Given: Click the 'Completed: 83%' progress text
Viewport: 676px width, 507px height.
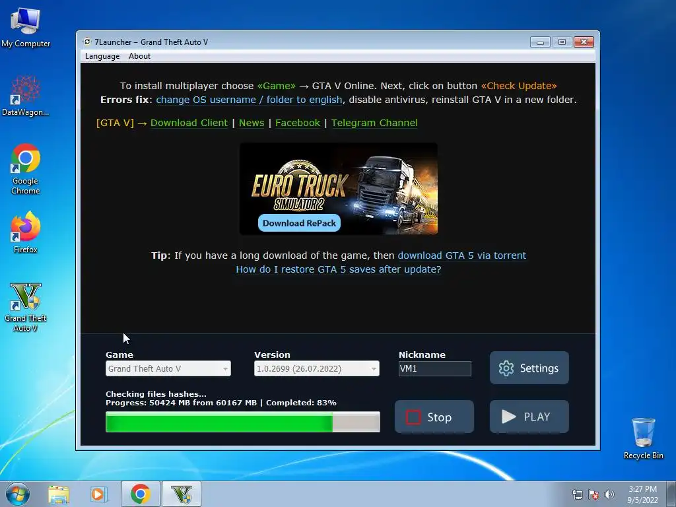Looking at the screenshot, I should click(301, 403).
